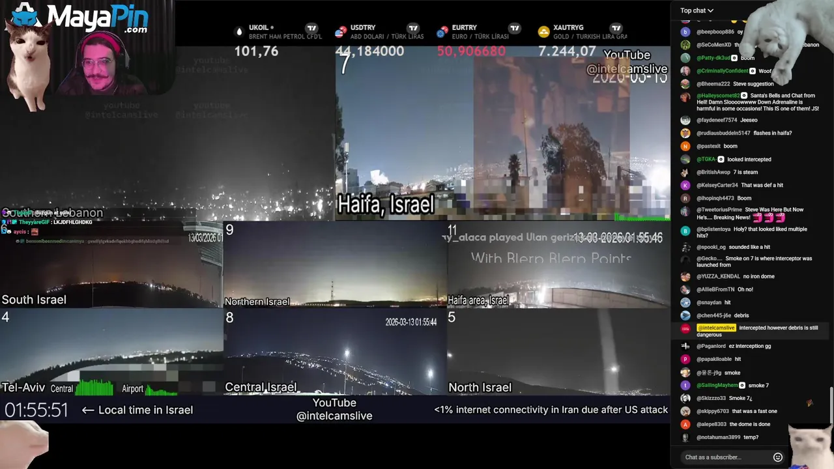This screenshot has width=834, height=469.
Task: Open the Top chat dropdown
Action: pos(697,10)
